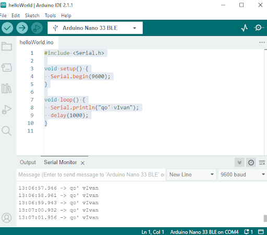Screen dimensions: 267x235
Task: Open the New Line ending dropdown
Action: 191,175
